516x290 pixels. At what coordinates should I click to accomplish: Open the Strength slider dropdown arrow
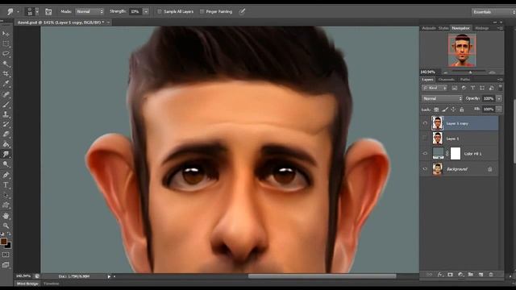[146, 11]
